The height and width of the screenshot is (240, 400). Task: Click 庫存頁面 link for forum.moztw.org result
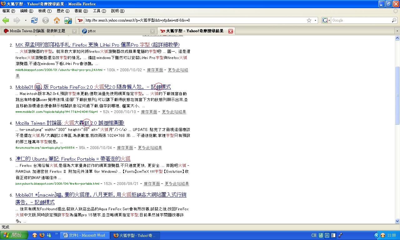coord(125,148)
